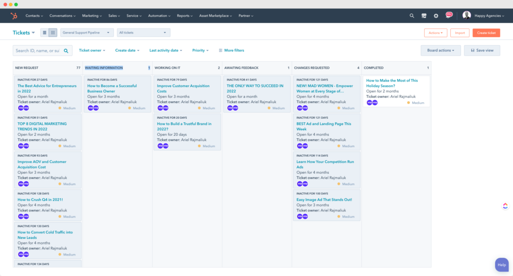Click 77 count in NEW REQUEST column
Screen dimensions: 513x276
click(78, 68)
